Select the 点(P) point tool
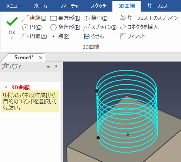This screenshot has height=162, width=181. pyautogui.click(x=61, y=36)
